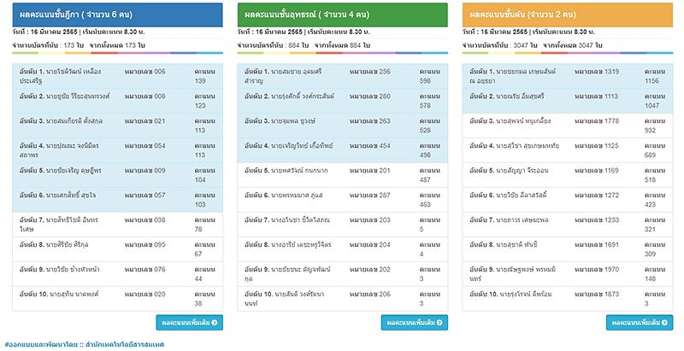
Task: Click the multicolor strip under the blue panel's ballot count
Action: click(117, 53)
